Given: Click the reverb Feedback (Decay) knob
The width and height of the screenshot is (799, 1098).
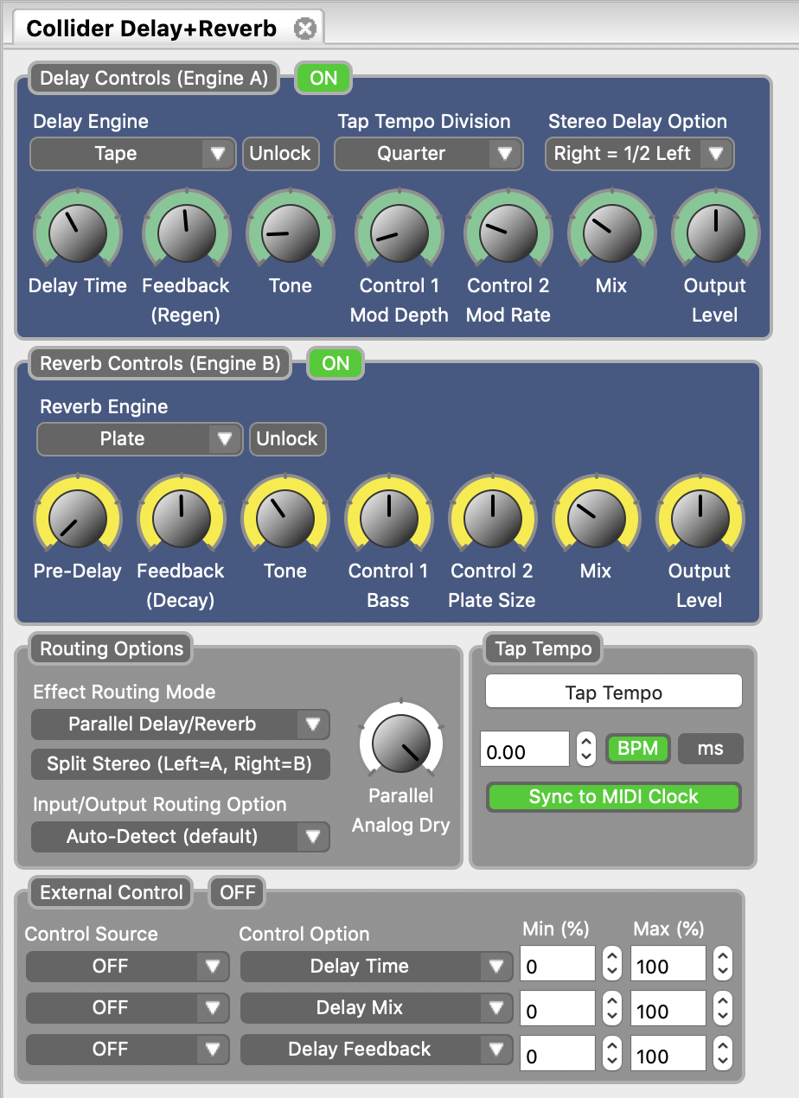Looking at the screenshot, I should coord(181,519).
